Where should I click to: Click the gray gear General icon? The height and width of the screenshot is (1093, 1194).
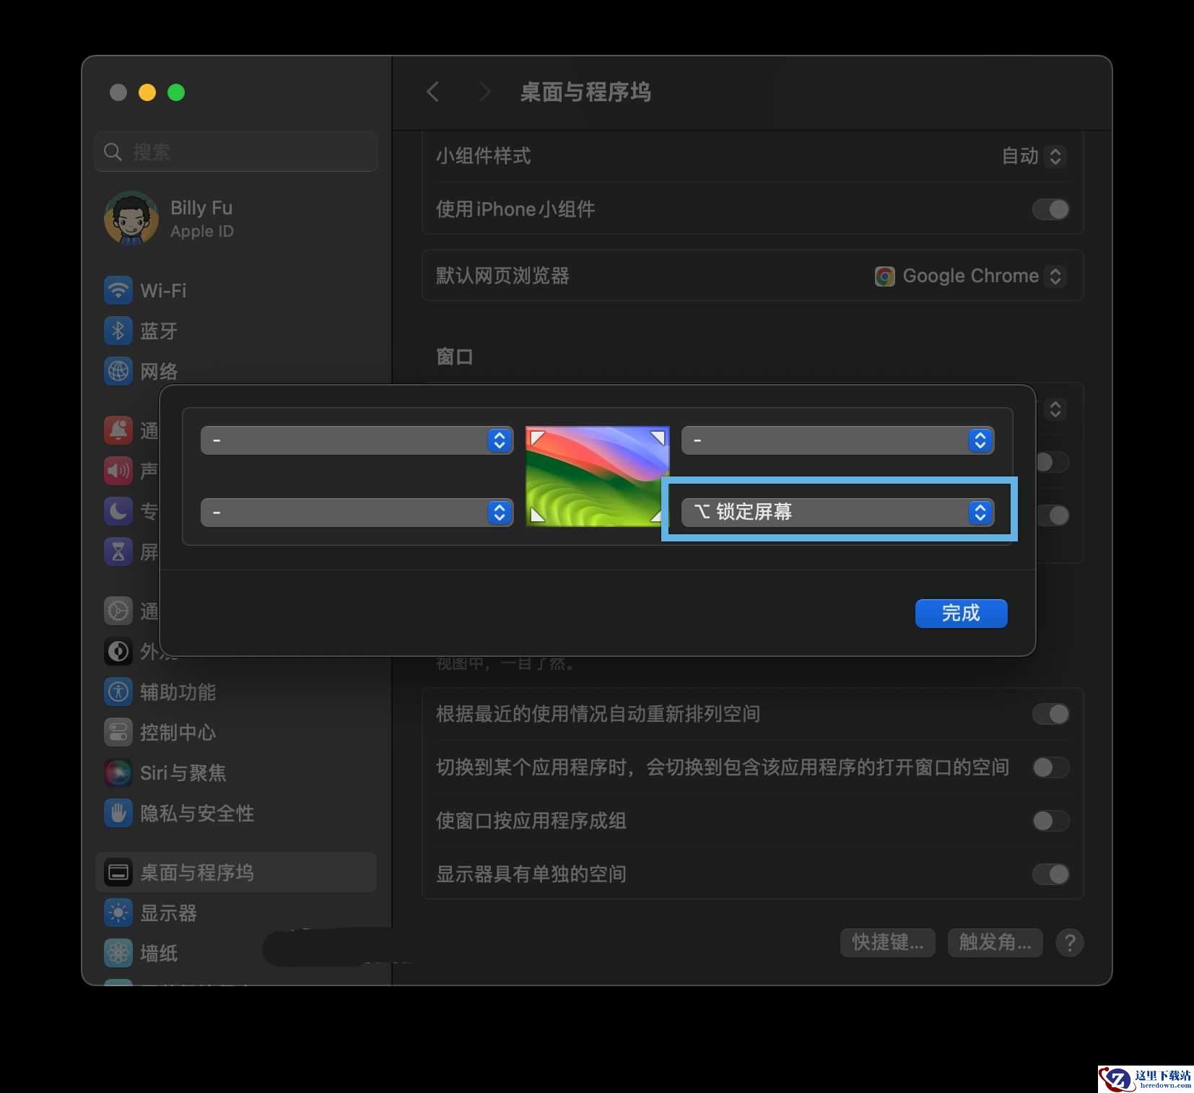[118, 611]
